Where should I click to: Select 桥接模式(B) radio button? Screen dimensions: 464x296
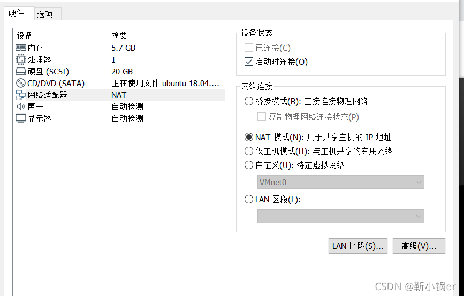tap(248, 101)
